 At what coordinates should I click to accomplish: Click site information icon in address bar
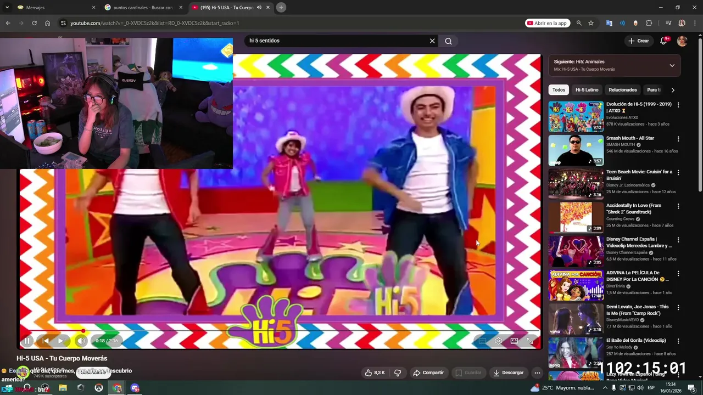coord(63,23)
